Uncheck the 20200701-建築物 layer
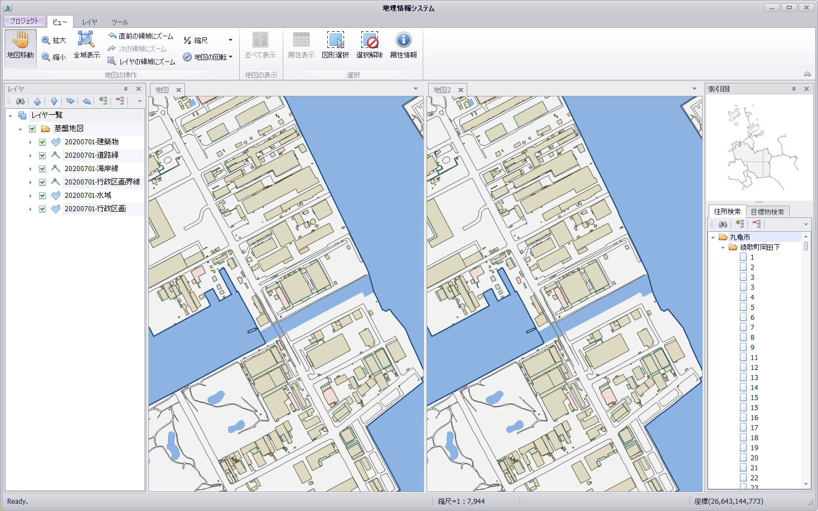The height and width of the screenshot is (511, 818). 42,142
